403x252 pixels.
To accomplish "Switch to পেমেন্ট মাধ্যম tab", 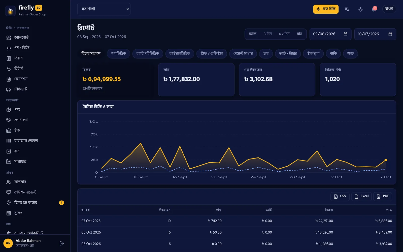I will tap(243, 53).
